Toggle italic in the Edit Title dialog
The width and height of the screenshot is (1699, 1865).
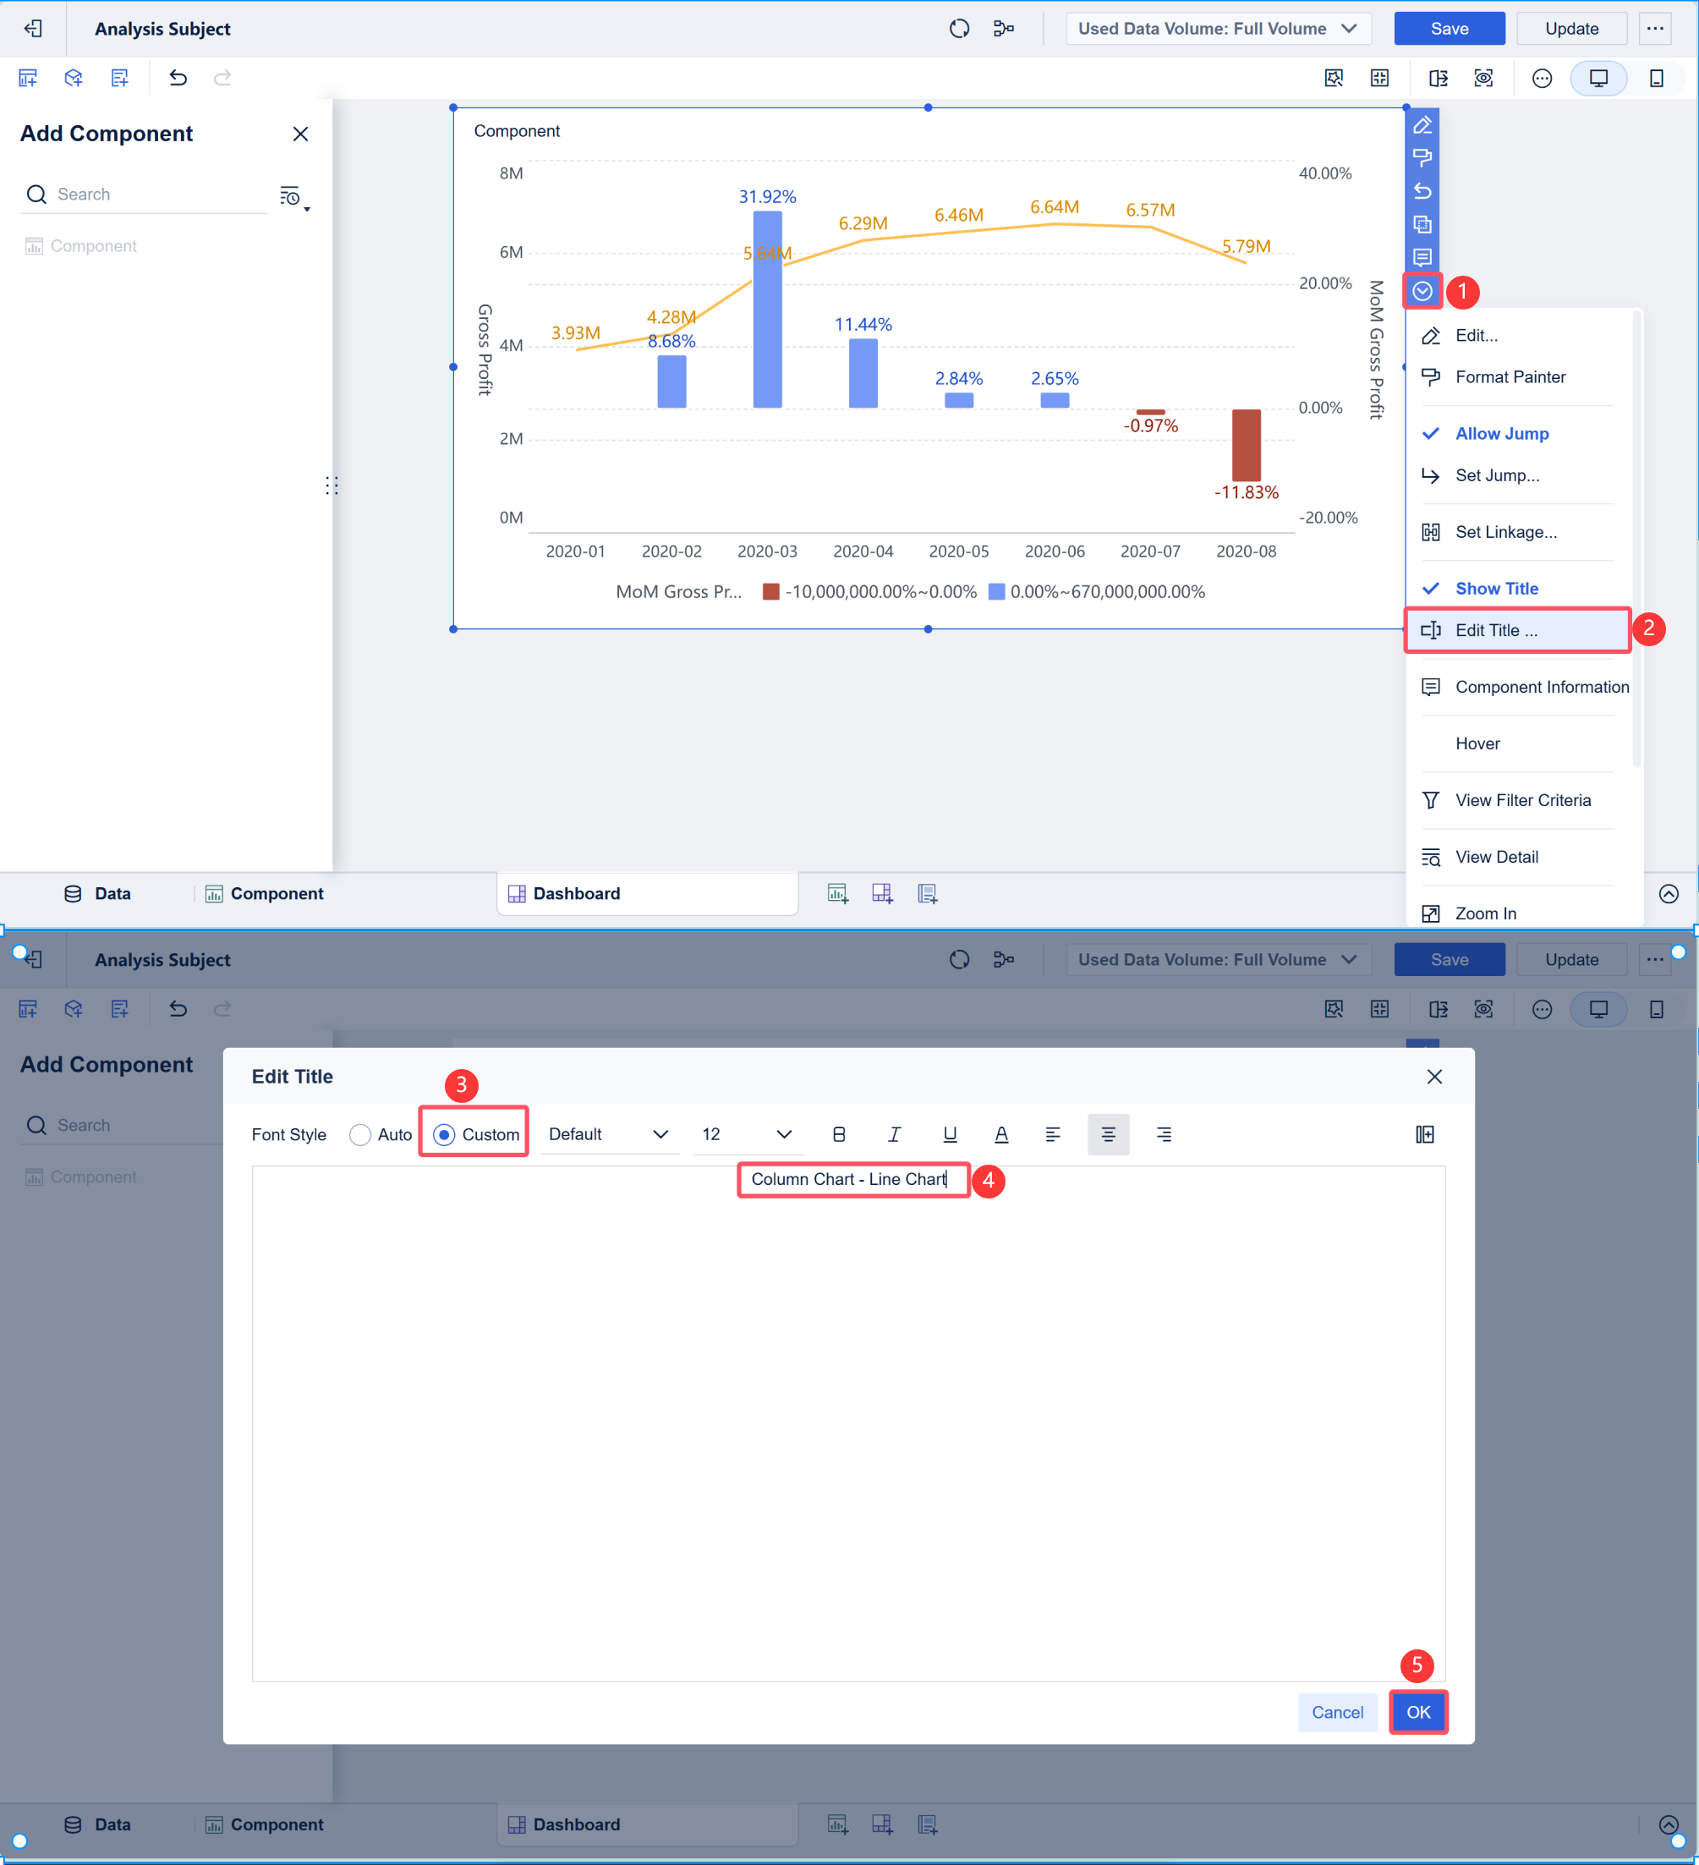click(x=895, y=1135)
